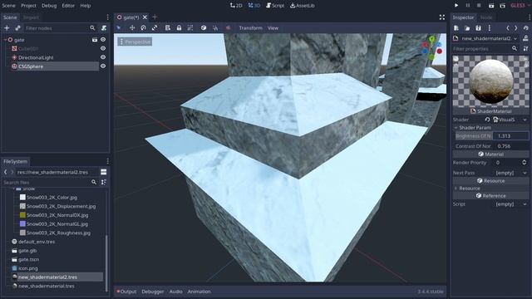Select gate.tscn in FileSystem
The height and width of the screenshot is (299, 532).
pos(28,259)
